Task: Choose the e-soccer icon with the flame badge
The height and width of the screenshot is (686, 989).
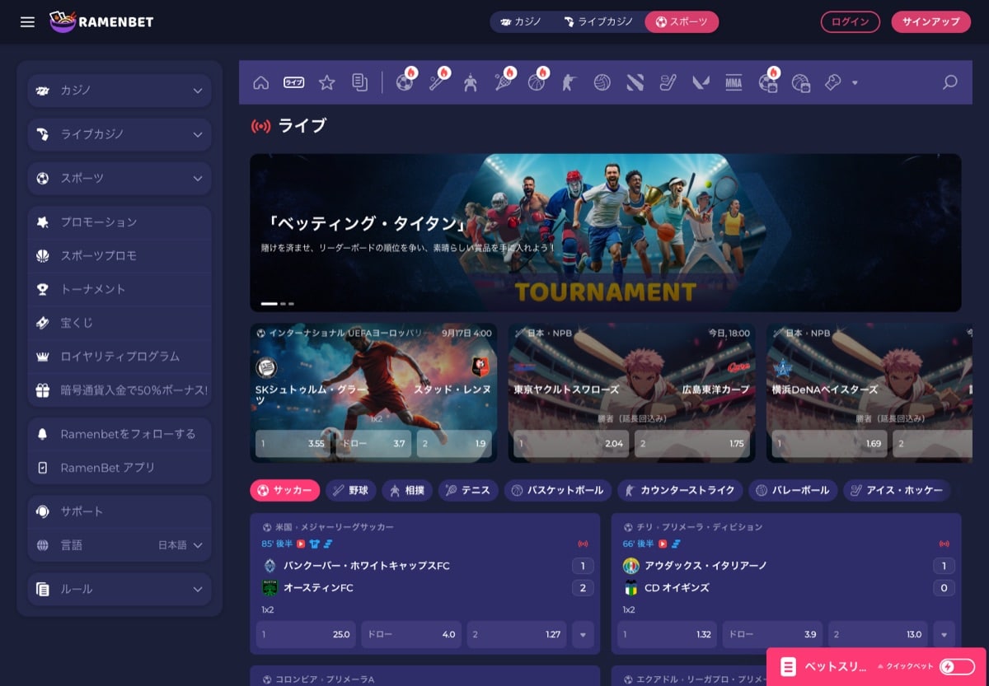Action: click(767, 82)
